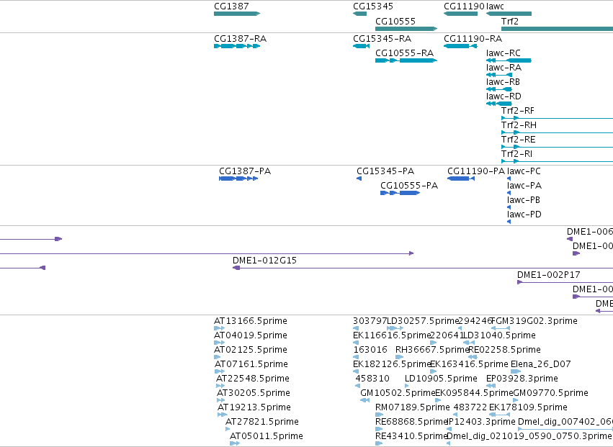Click the RE43410.5prime EST label
613x447 pixels.
pyautogui.click(x=411, y=436)
